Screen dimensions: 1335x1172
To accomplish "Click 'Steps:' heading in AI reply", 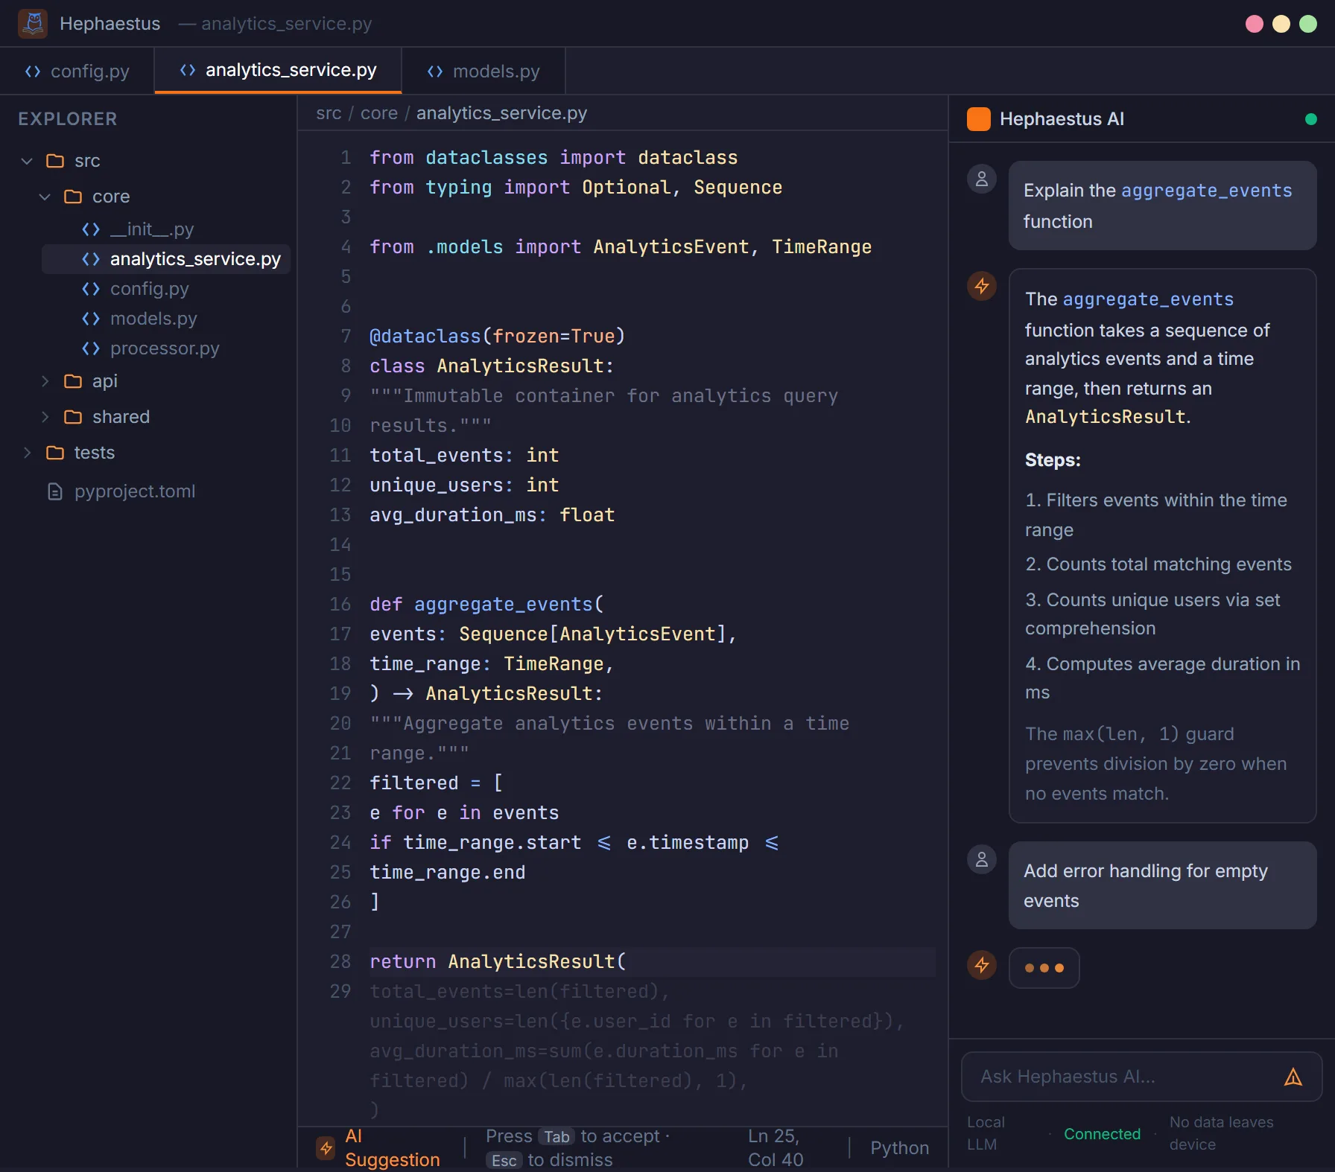I will (1053, 460).
